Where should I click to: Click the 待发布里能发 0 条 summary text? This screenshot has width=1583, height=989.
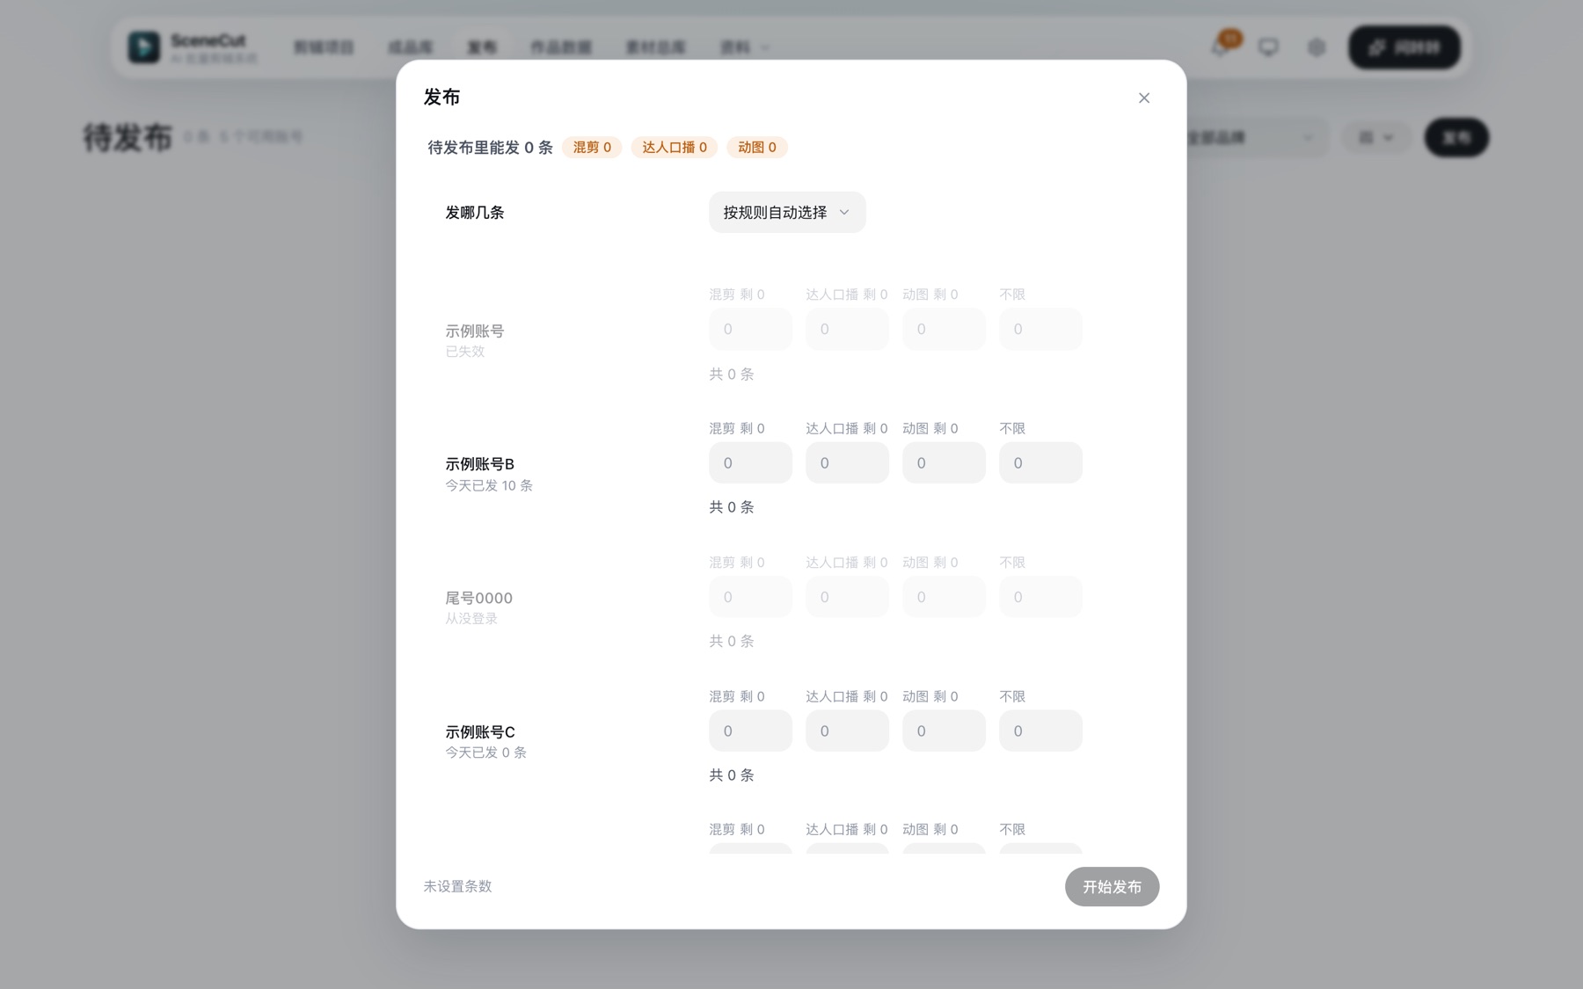pyautogui.click(x=490, y=148)
